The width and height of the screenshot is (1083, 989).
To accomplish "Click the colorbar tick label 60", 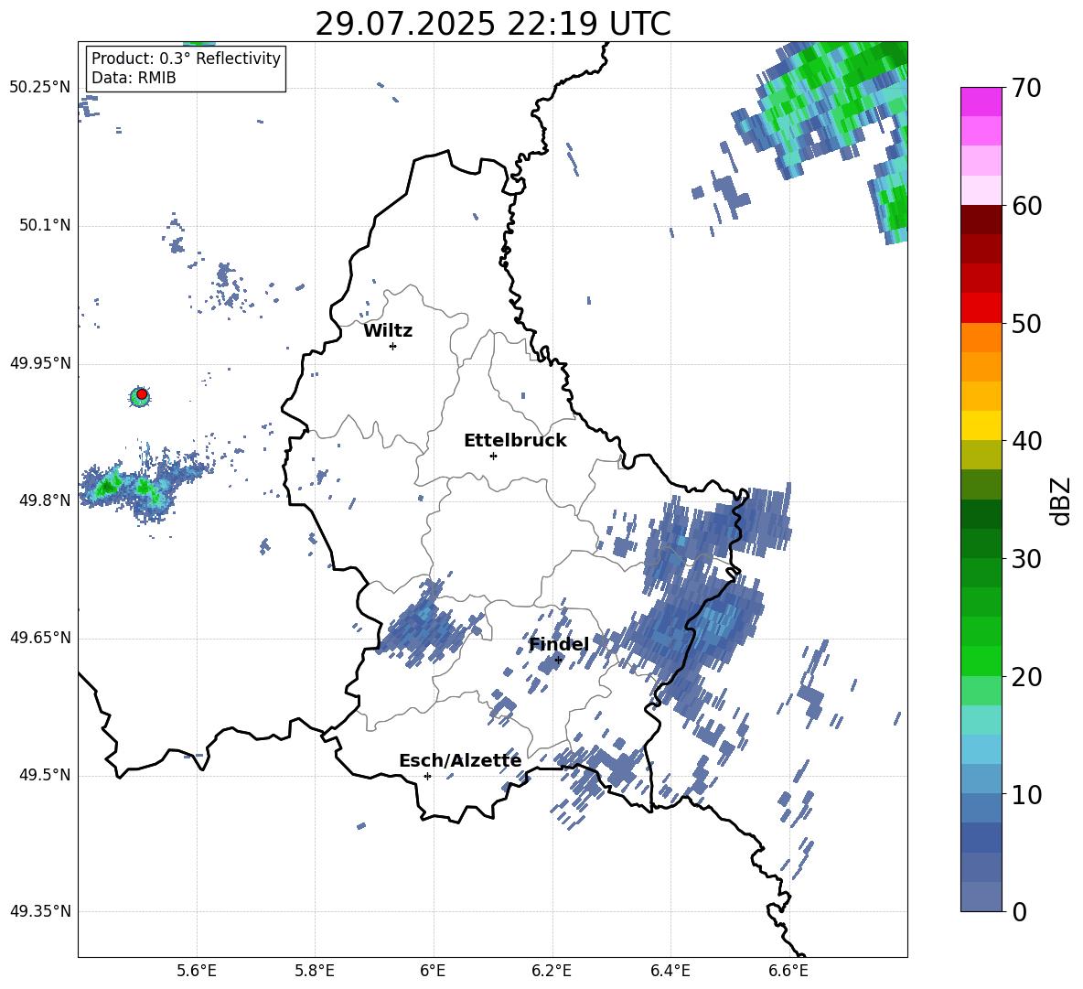I will coord(1026,206).
